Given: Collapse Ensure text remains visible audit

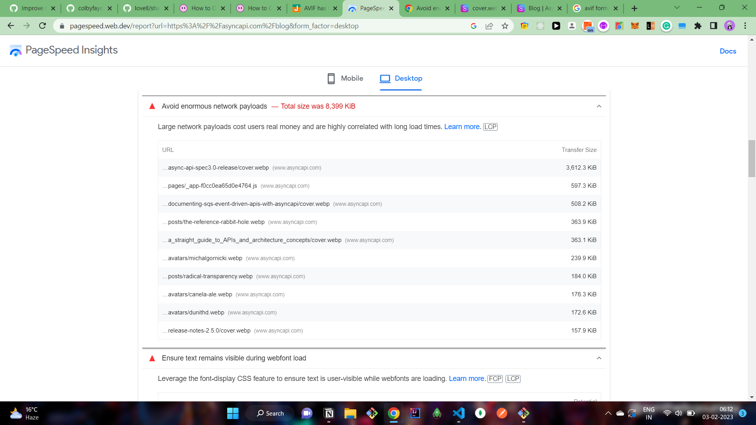Looking at the screenshot, I should [599, 358].
